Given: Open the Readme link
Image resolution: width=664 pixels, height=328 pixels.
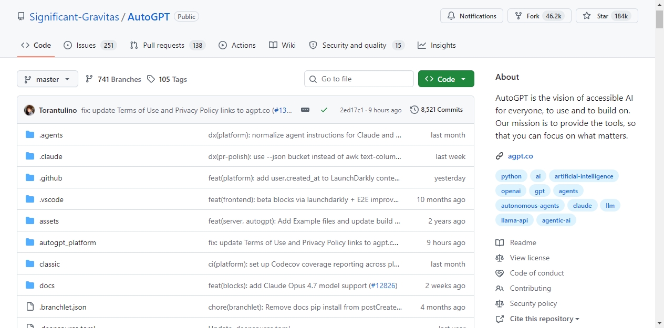Looking at the screenshot, I should 516,242.
